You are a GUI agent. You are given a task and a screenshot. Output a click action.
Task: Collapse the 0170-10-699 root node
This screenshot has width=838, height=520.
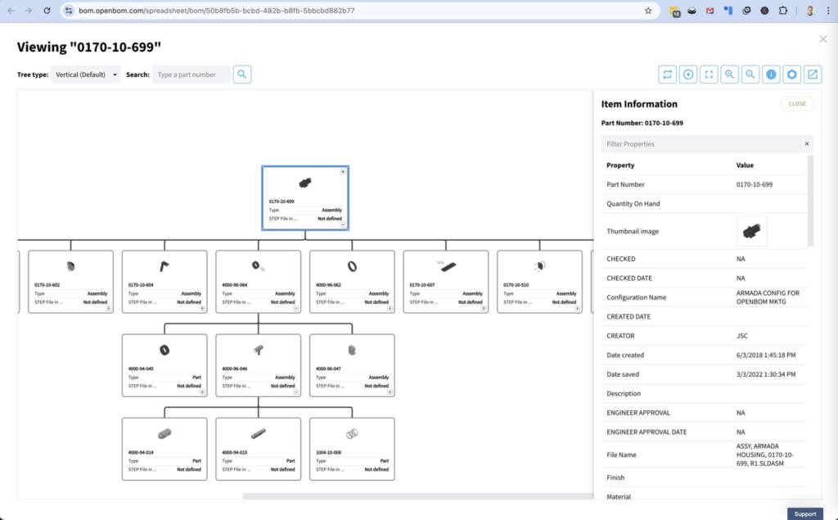[x=343, y=224]
